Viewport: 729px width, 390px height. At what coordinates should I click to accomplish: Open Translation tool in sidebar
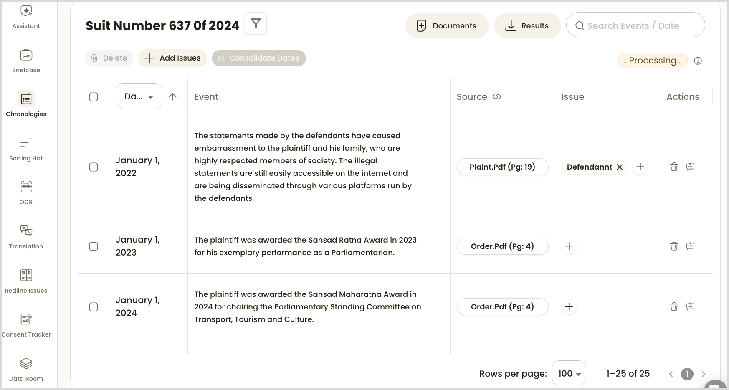[x=26, y=236]
